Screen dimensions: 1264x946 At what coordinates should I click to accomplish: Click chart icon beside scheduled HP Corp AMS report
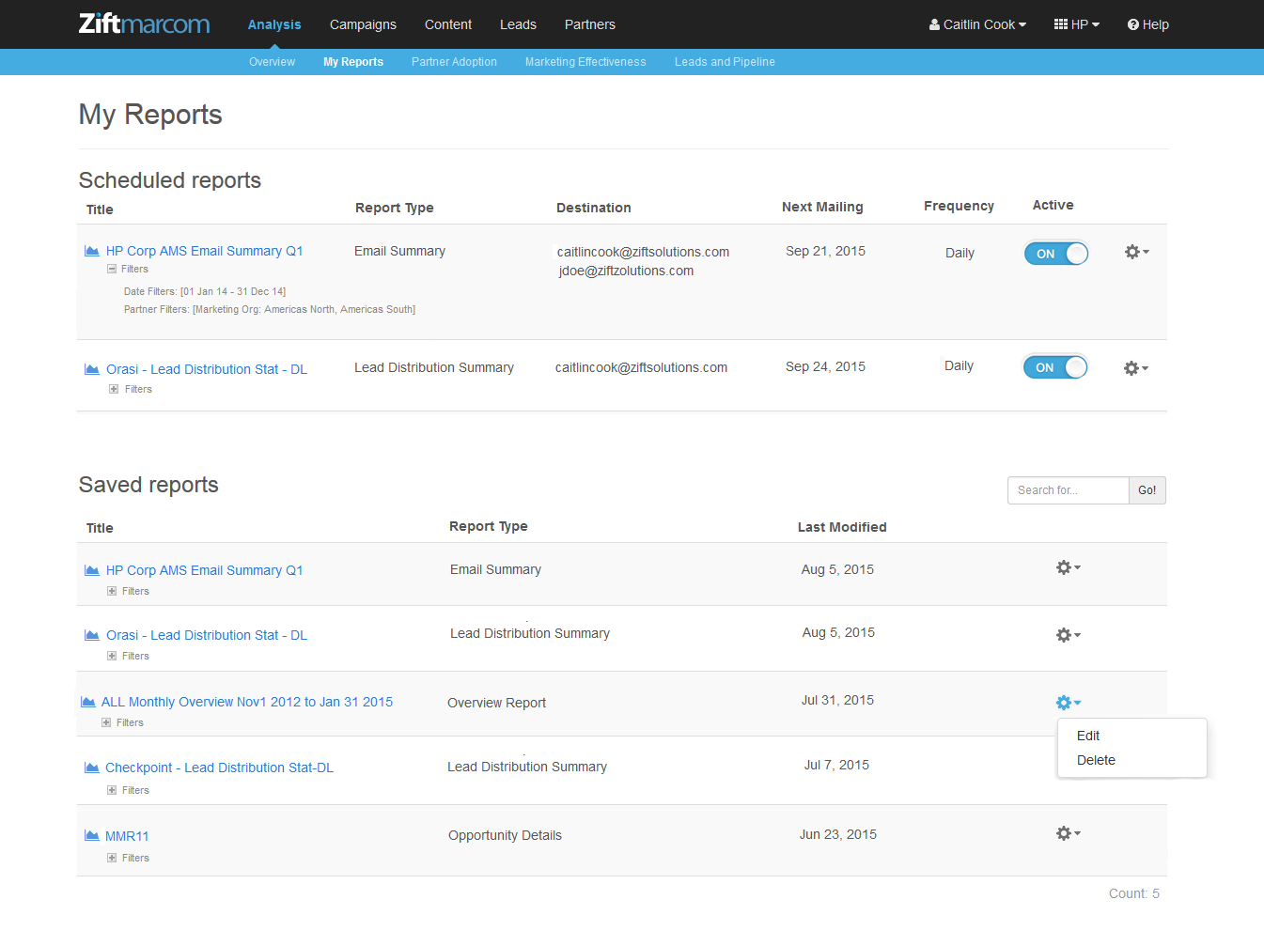point(92,251)
